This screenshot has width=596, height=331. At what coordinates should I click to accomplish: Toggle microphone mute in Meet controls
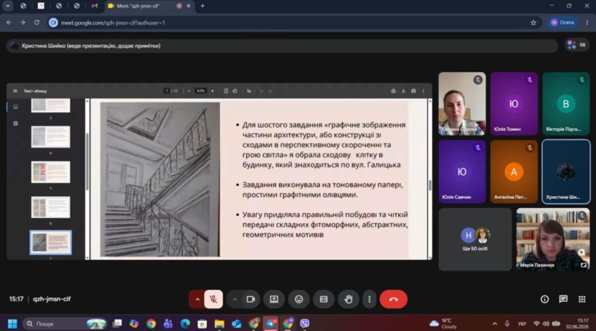pos(213,299)
